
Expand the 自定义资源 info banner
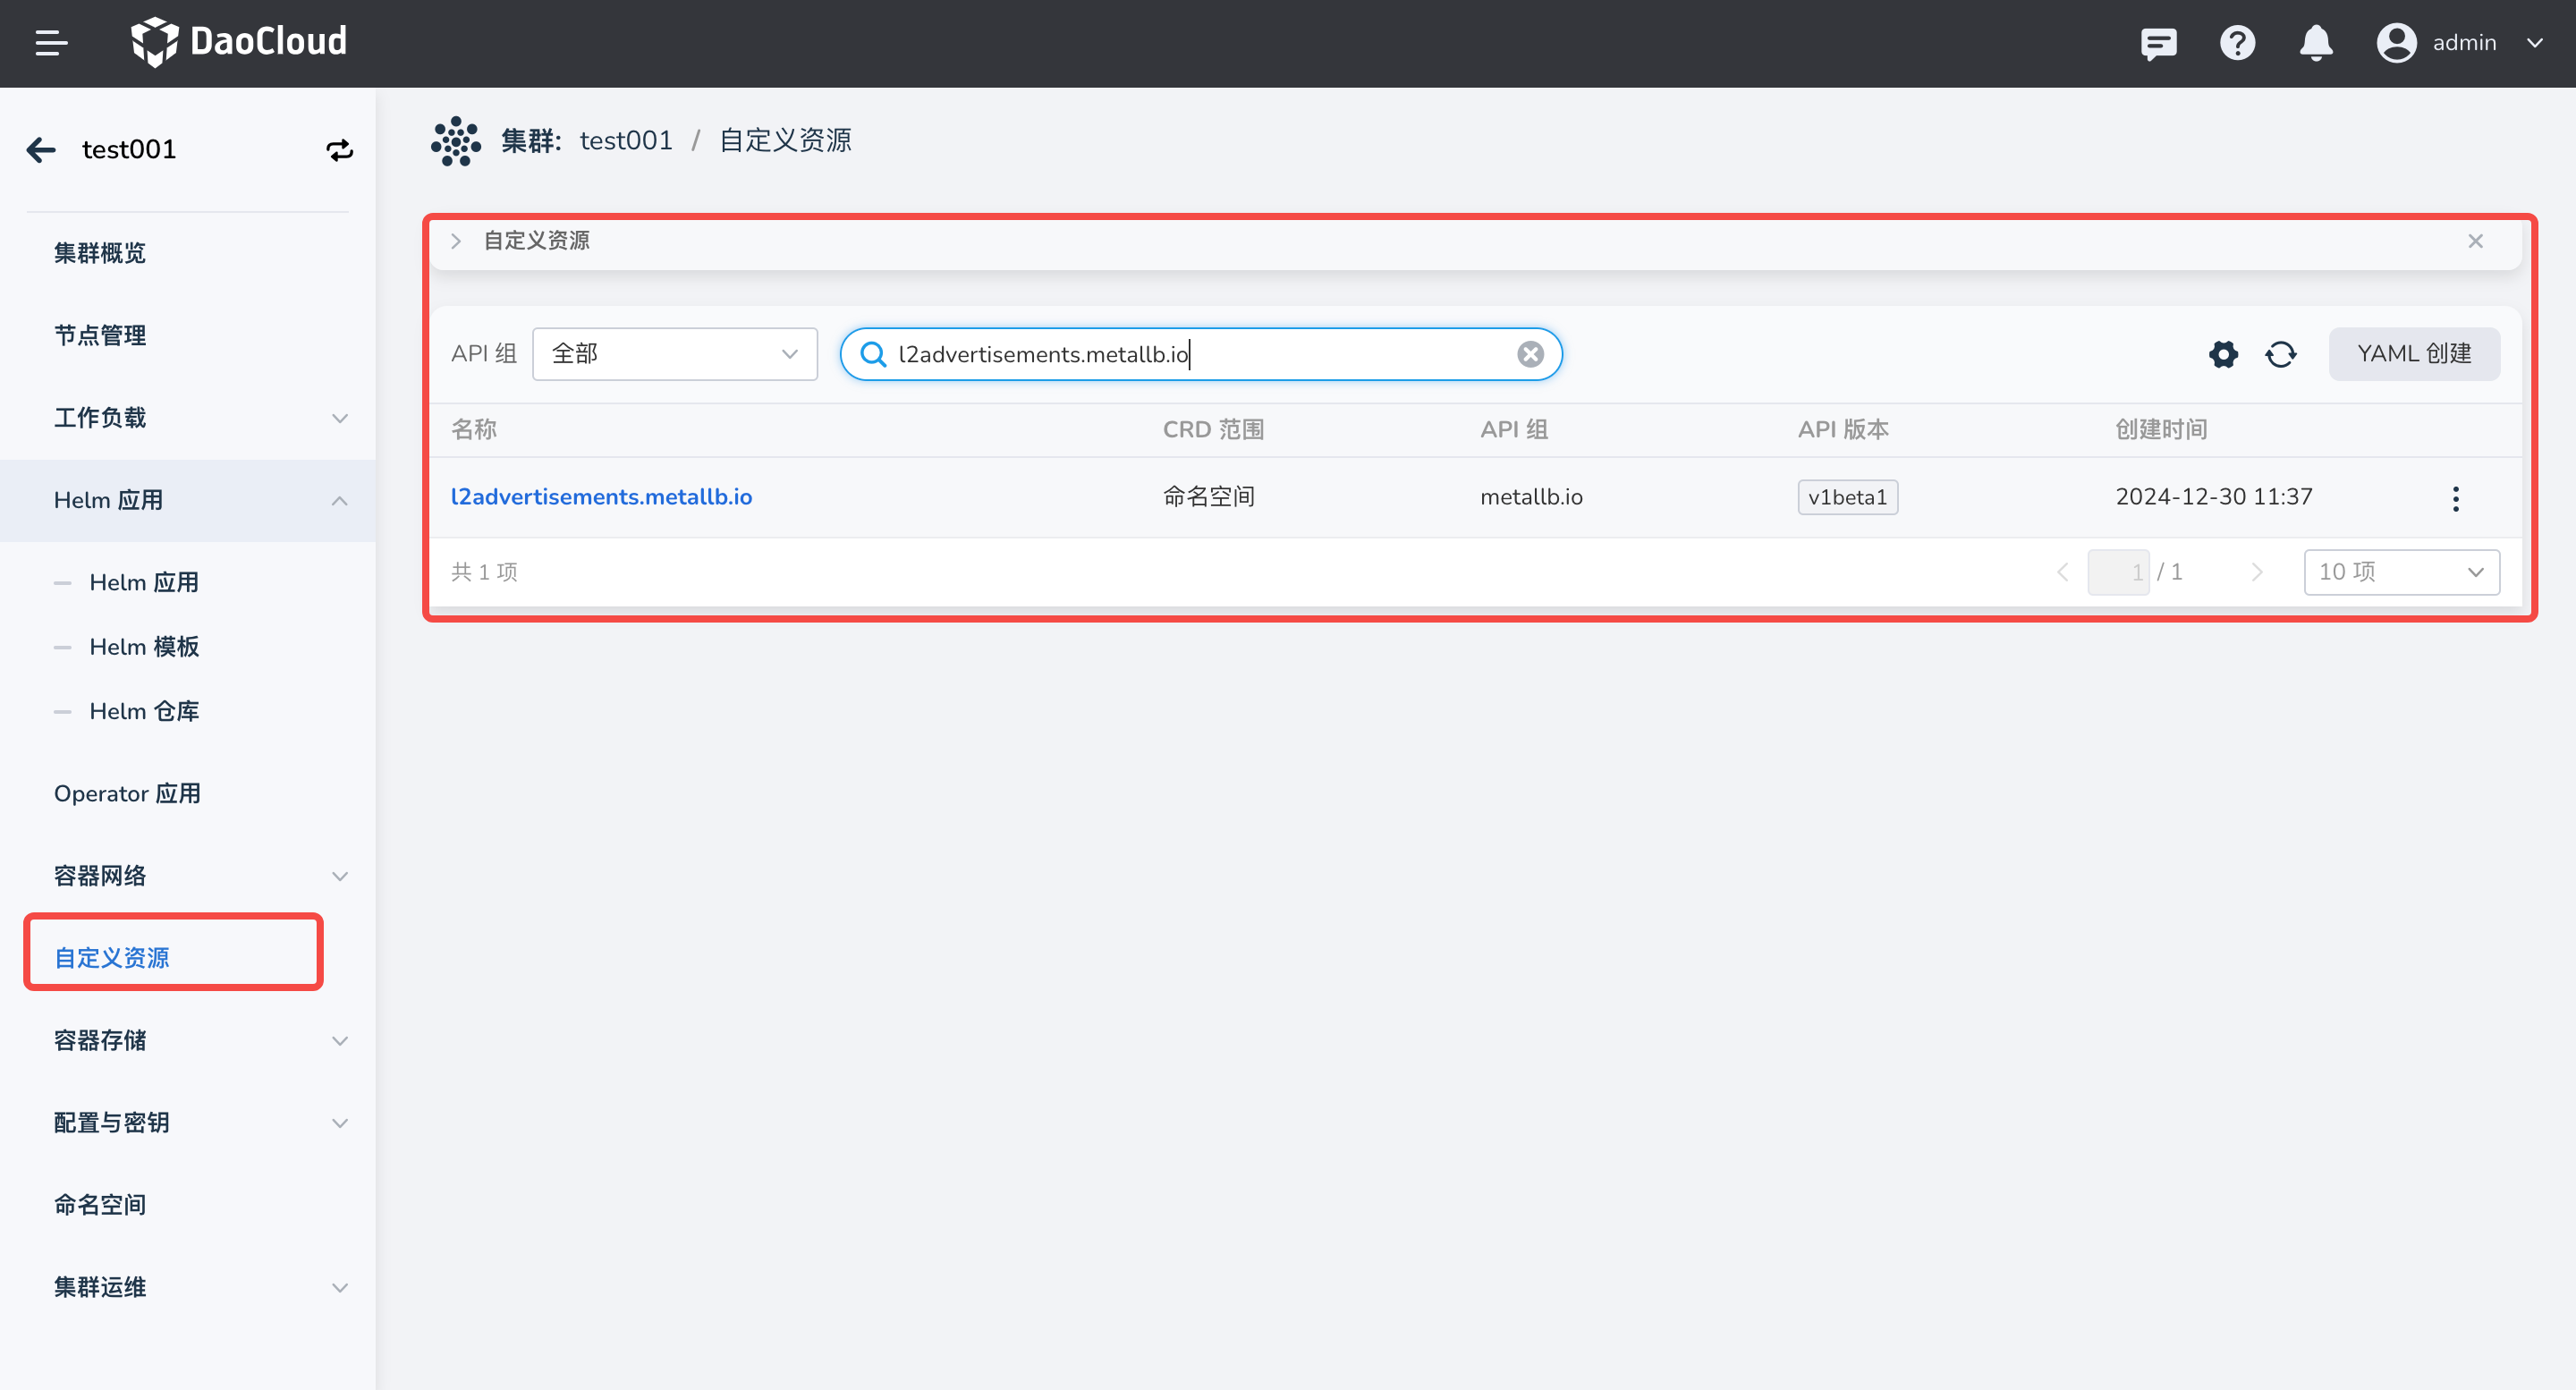(456, 241)
